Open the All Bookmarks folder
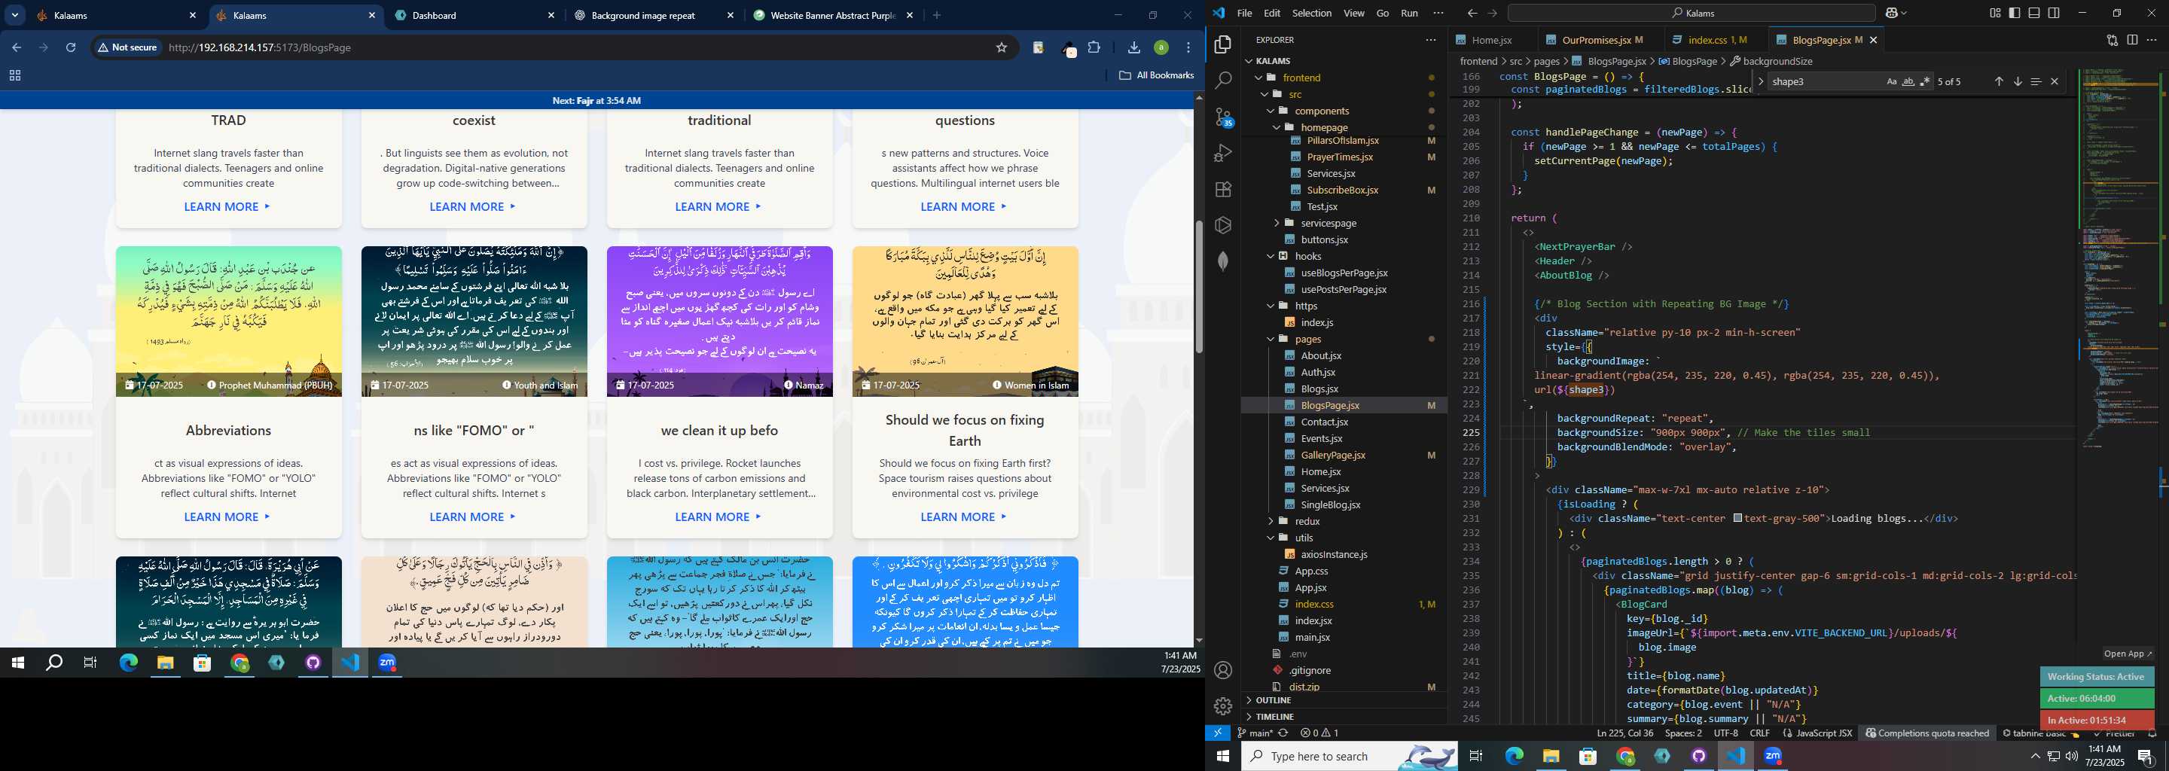Image resolution: width=2169 pixels, height=771 pixels. (1157, 76)
